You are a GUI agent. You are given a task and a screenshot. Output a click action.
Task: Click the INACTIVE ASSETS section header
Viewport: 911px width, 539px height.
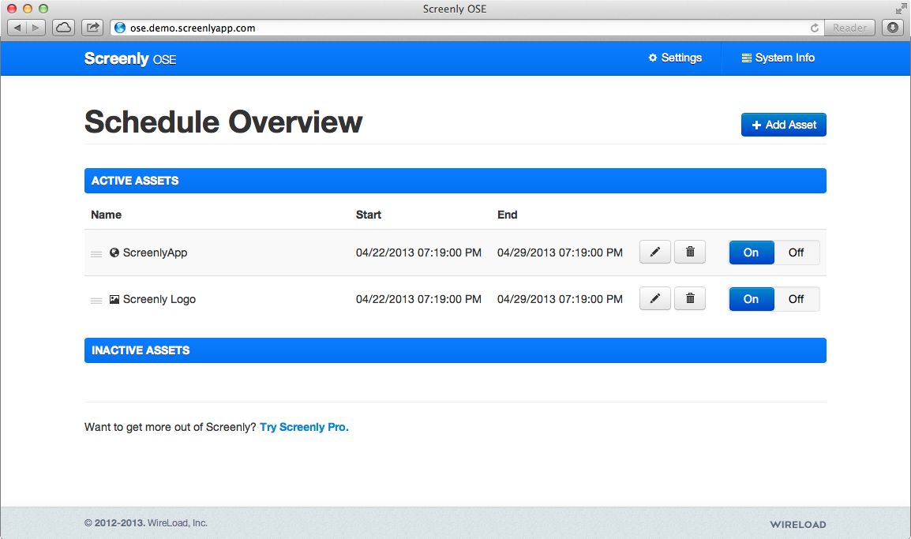(x=455, y=350)
